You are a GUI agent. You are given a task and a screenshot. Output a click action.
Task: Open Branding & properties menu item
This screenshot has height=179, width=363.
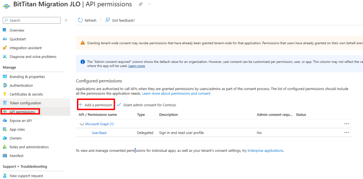27,77
